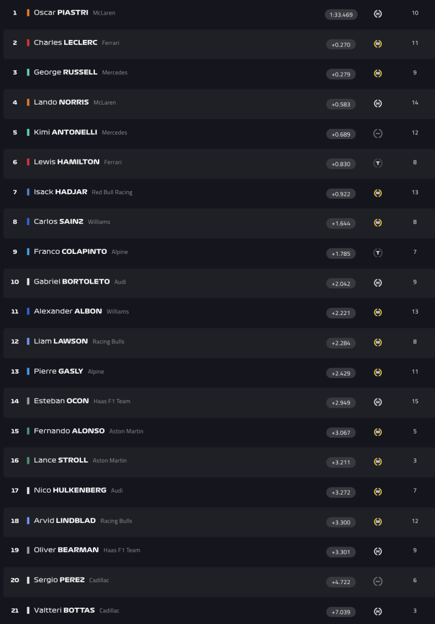The width and height of the screenshot is (435, 624).
Task: Click the hard tyre icon in Piastri's row
Action: [378, 14]
